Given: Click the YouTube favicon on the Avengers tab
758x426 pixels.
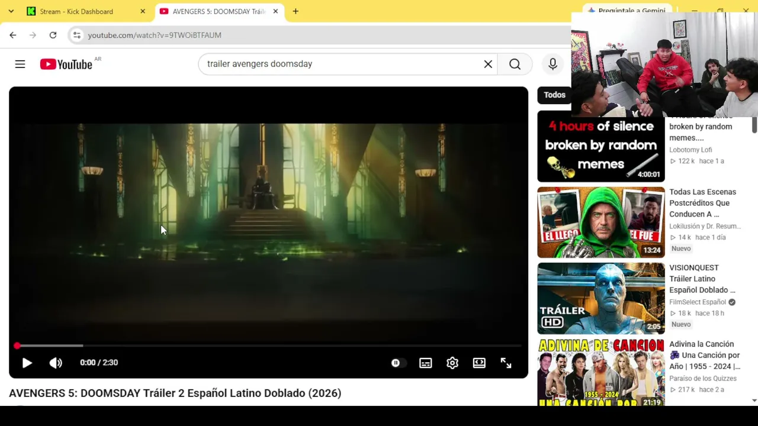Looking at the screenshot, I should coord(164,11).
